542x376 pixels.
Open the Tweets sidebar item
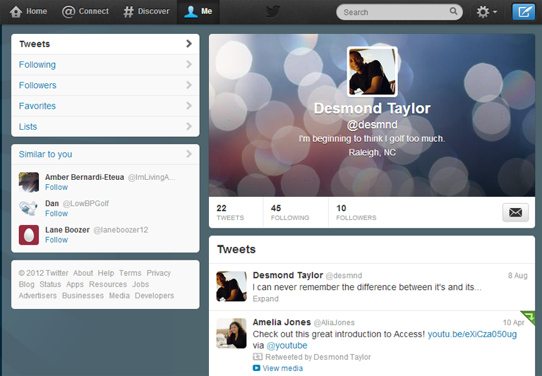click(105, 44)
